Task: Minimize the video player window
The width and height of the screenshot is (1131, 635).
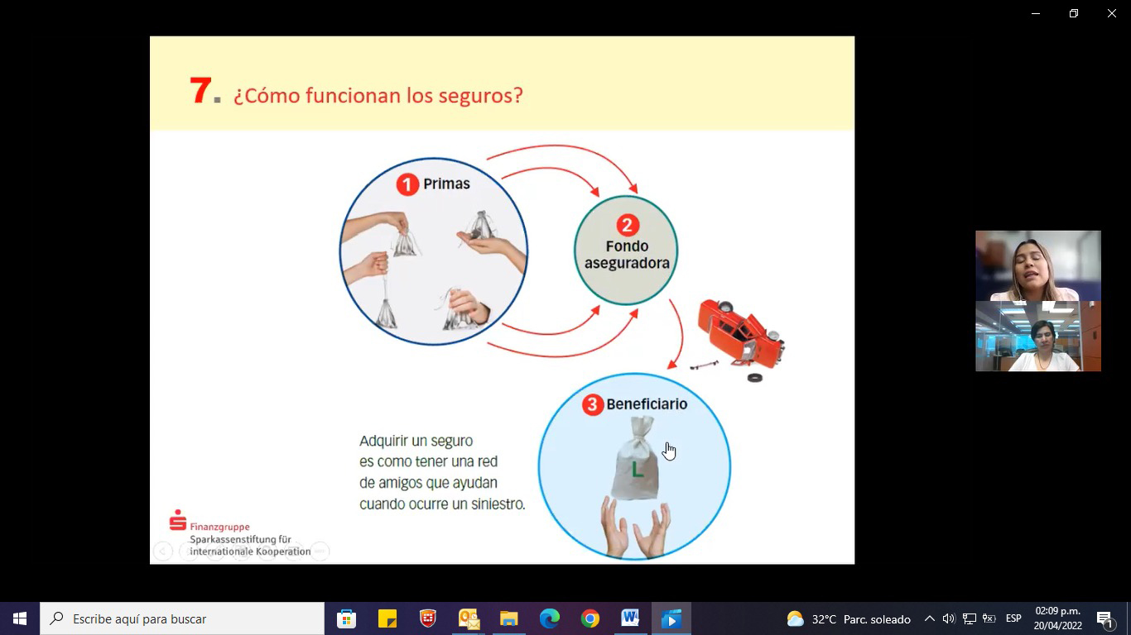Action: tap(1036, 13)
